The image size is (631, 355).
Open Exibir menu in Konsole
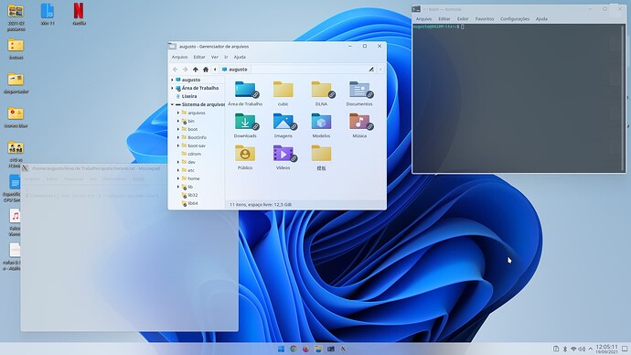click(463, 19)
